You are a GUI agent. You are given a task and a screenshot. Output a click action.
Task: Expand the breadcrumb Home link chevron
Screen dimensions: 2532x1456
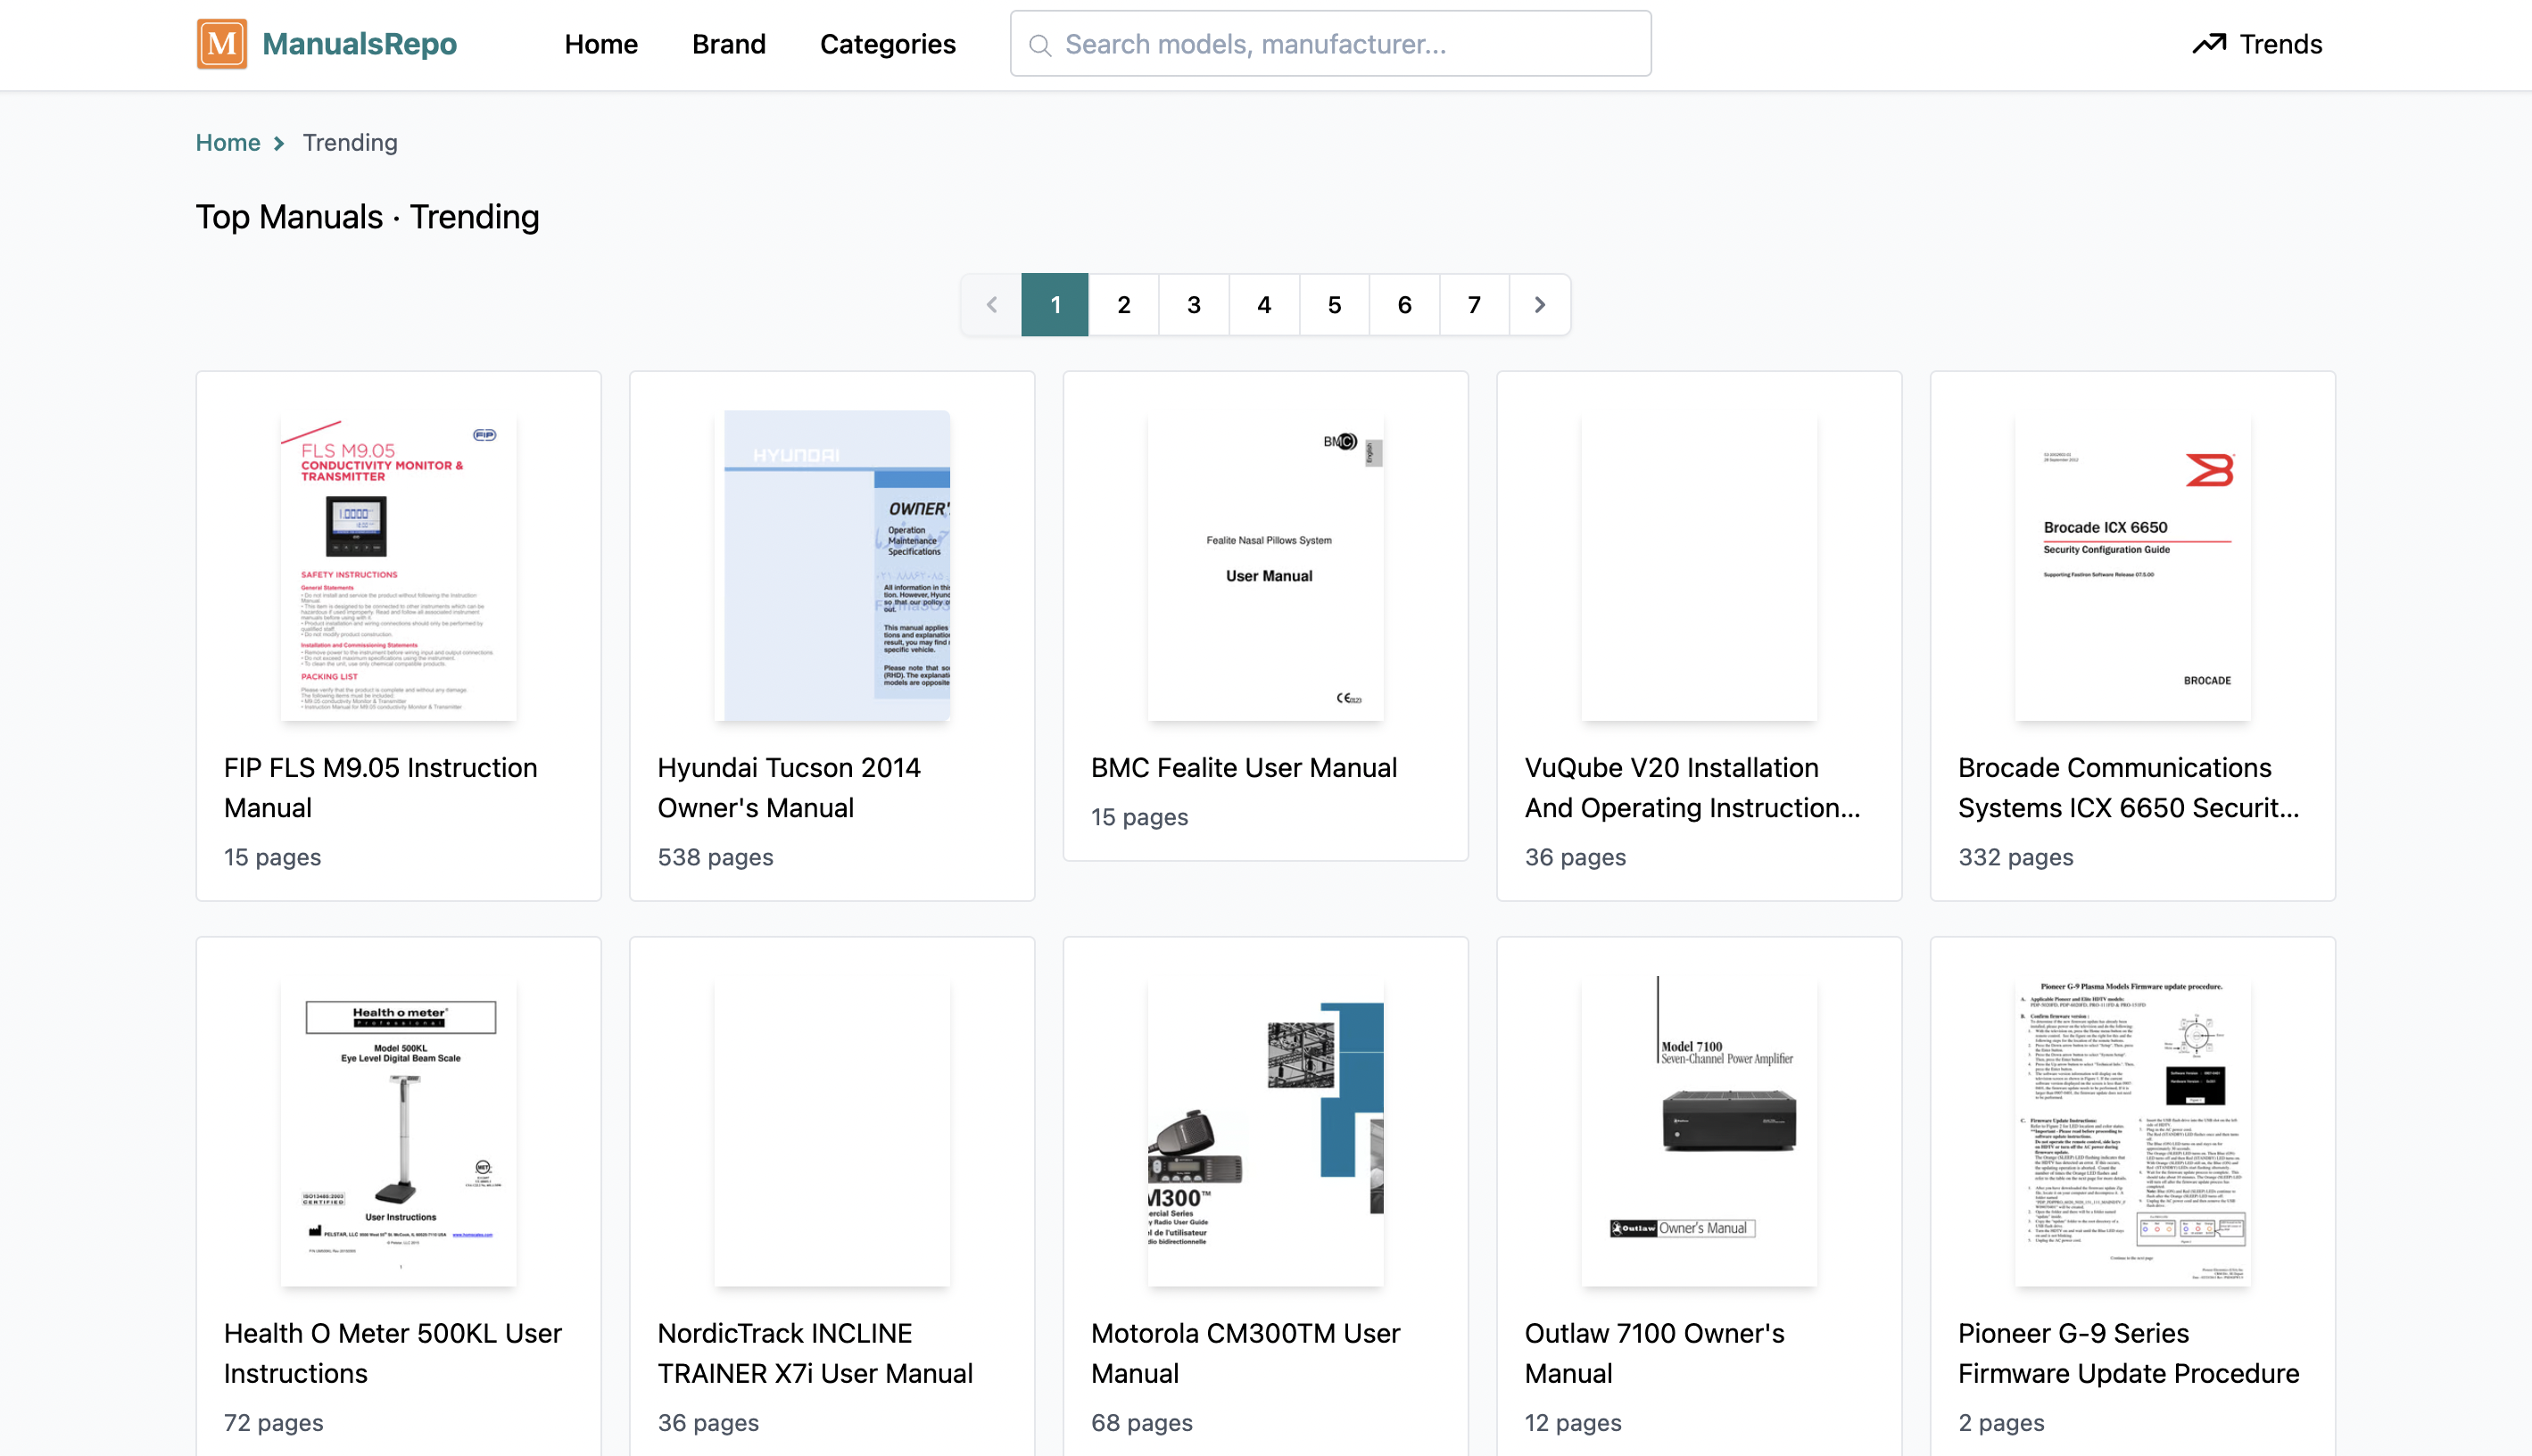pyautogui.click(x=278, y=143)
